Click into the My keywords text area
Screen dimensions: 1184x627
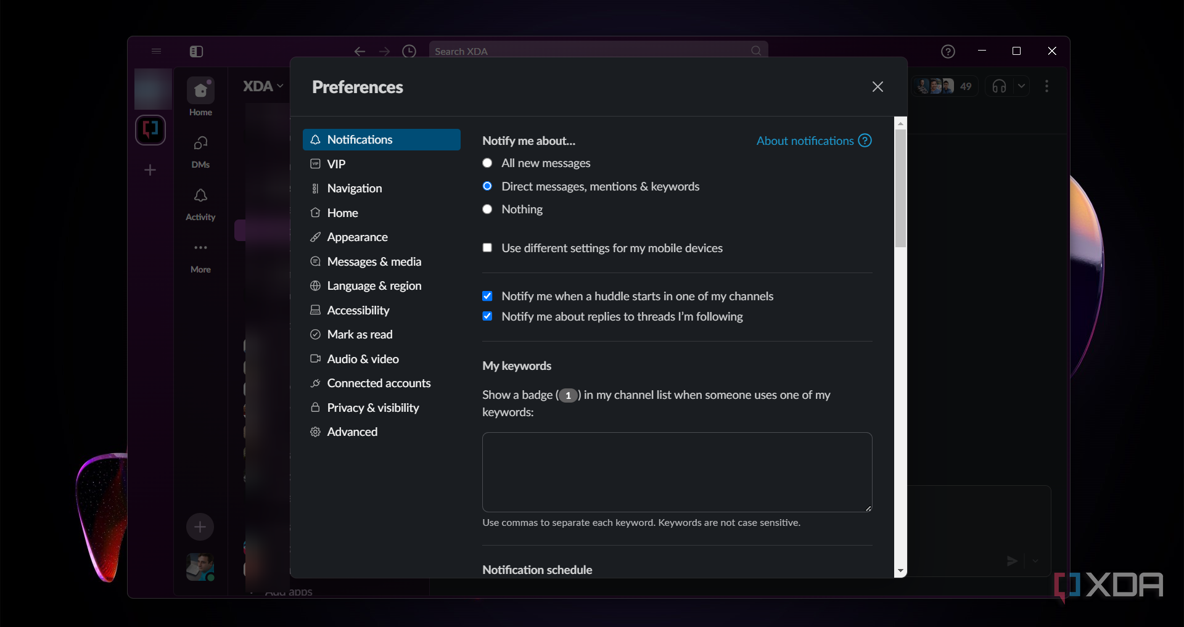click(677, 472)
